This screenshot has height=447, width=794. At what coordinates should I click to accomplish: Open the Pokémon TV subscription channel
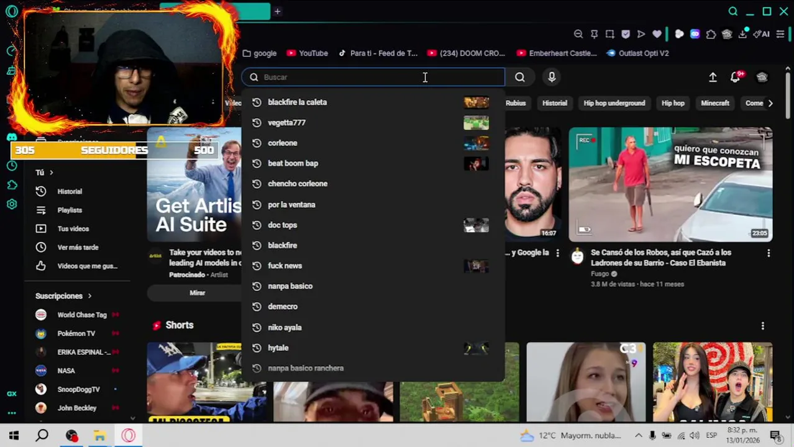(x=76, y=334)
